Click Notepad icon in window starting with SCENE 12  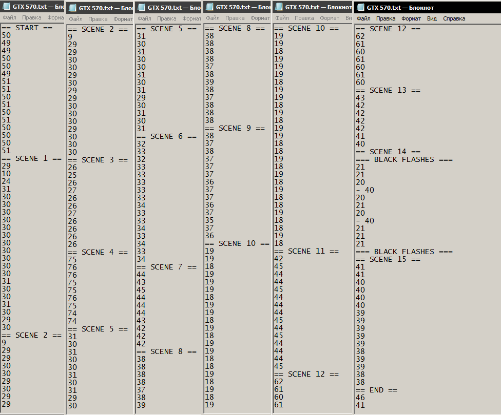(360, 7)
